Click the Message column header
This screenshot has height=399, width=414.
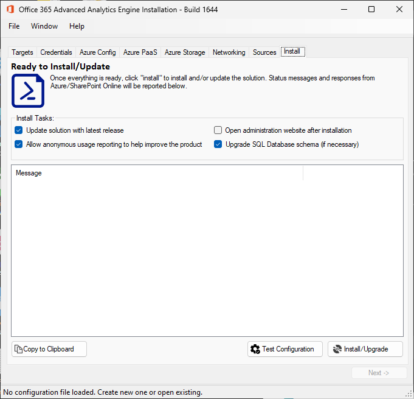click(x=157, y=173)
